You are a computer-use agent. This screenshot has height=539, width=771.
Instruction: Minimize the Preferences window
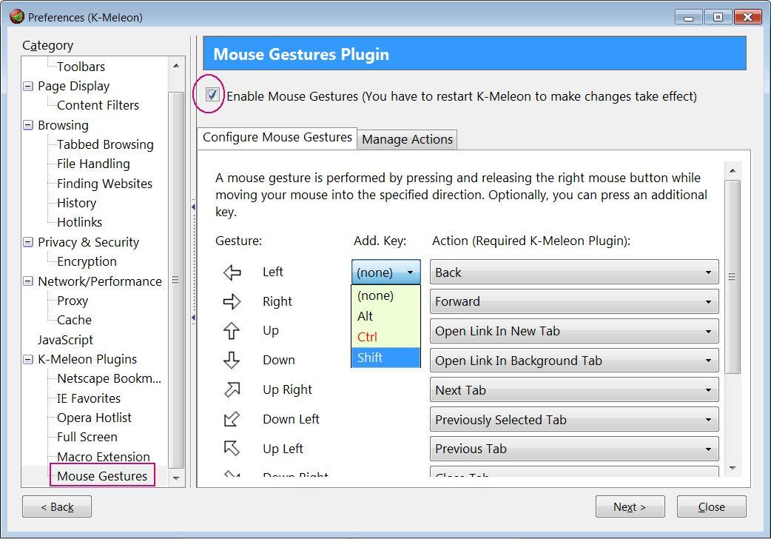click(688, 17)
